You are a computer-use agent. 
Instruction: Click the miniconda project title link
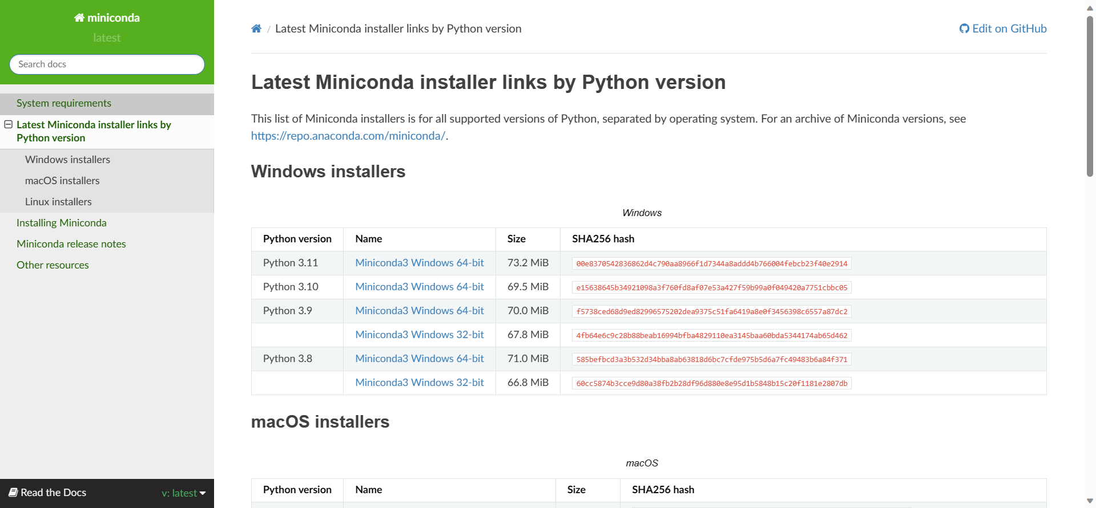coord(107,18)
